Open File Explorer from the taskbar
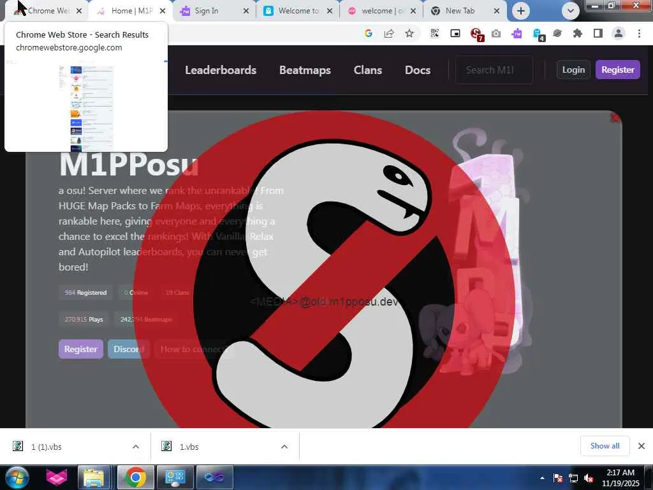 [94, 477]
